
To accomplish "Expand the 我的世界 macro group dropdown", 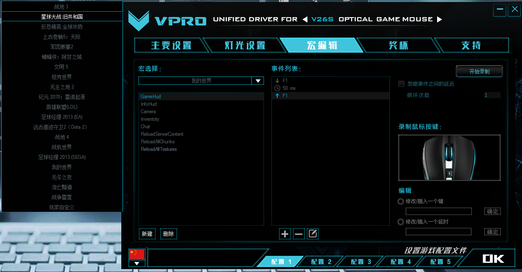I will point(258,81).
